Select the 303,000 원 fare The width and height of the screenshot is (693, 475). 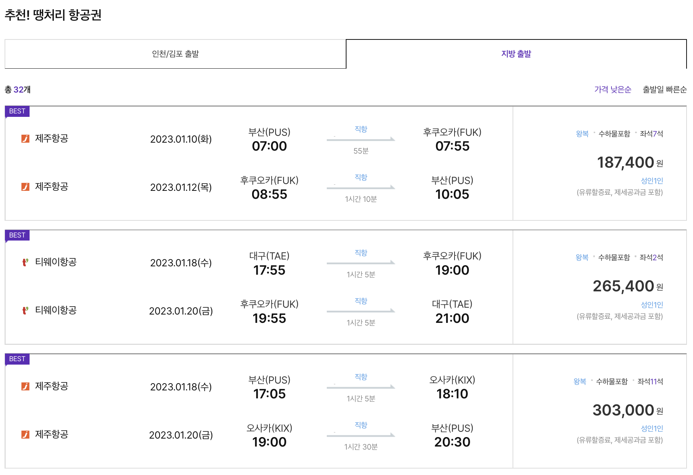[x=628, y=410]
